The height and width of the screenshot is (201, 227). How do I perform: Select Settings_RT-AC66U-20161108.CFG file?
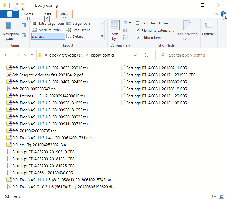click(x=154, y=103)
